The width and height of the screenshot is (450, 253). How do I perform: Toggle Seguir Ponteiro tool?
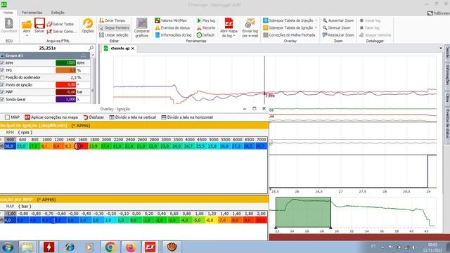[114, 28]
